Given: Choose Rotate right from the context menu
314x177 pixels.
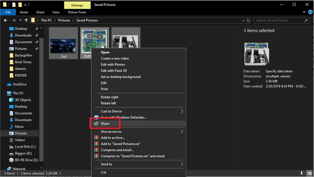Looking at the screenshot, I should 110,97.
